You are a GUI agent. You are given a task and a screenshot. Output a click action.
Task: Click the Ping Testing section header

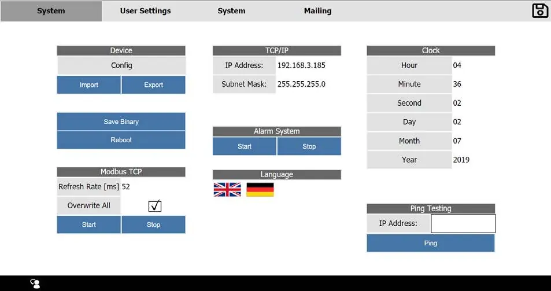pos(431,208)
